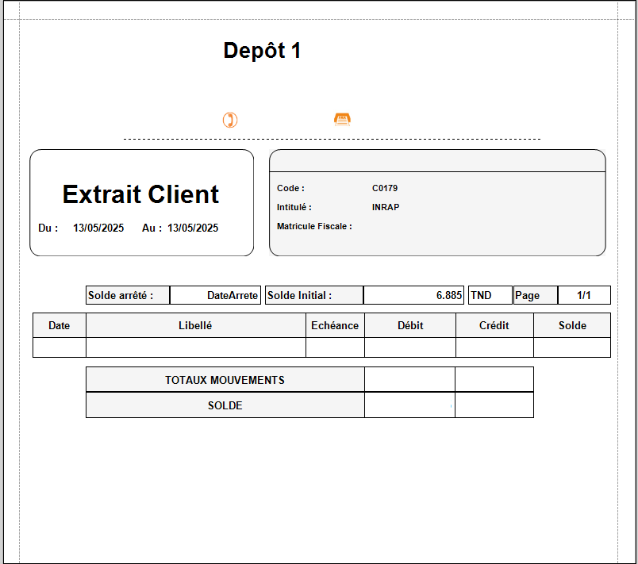Click the Date column header
Viewport: 638px width, 564px height.
point(59,325)
